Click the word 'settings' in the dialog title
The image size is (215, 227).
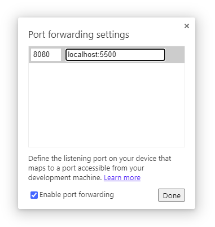[x=113, y=35]
